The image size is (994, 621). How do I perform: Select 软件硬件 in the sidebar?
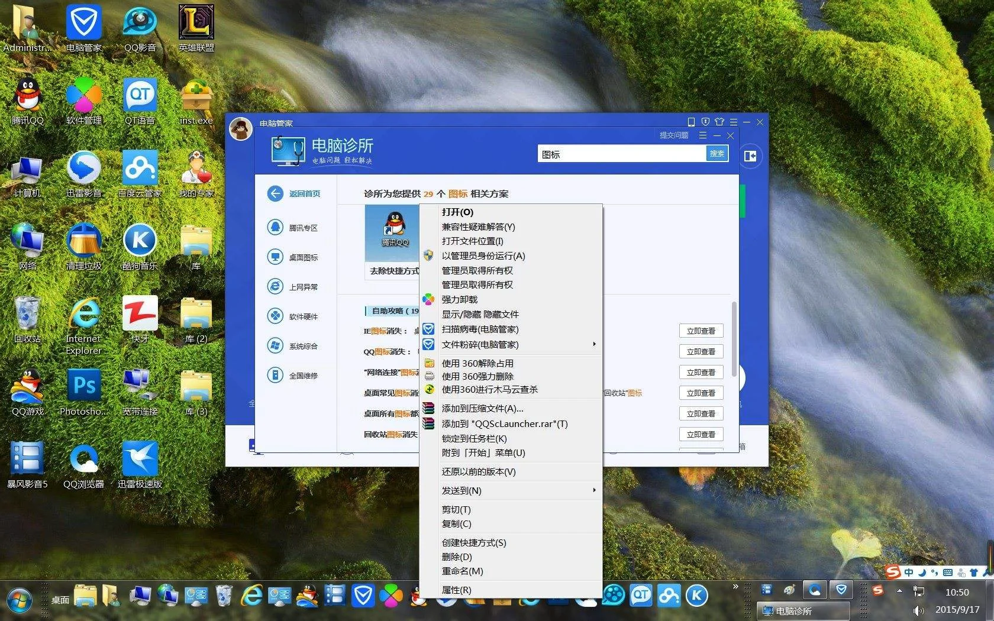coord(293,316)
